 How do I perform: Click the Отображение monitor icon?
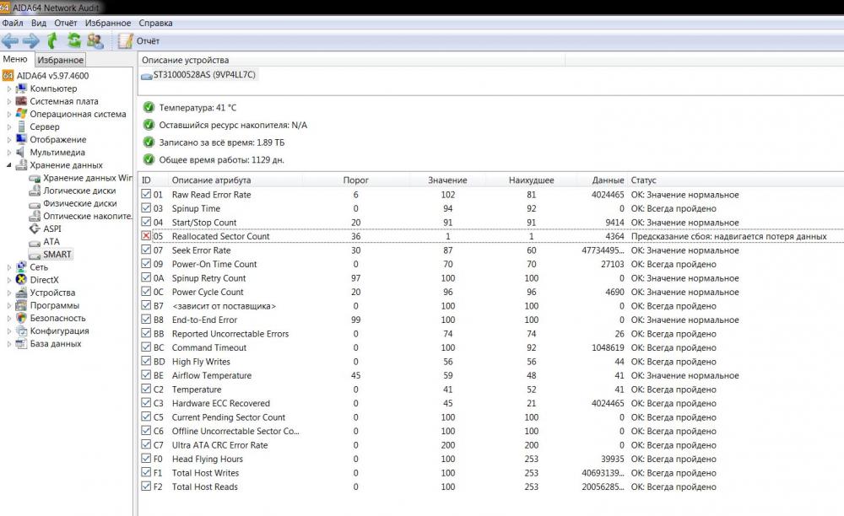click(22, 139)
